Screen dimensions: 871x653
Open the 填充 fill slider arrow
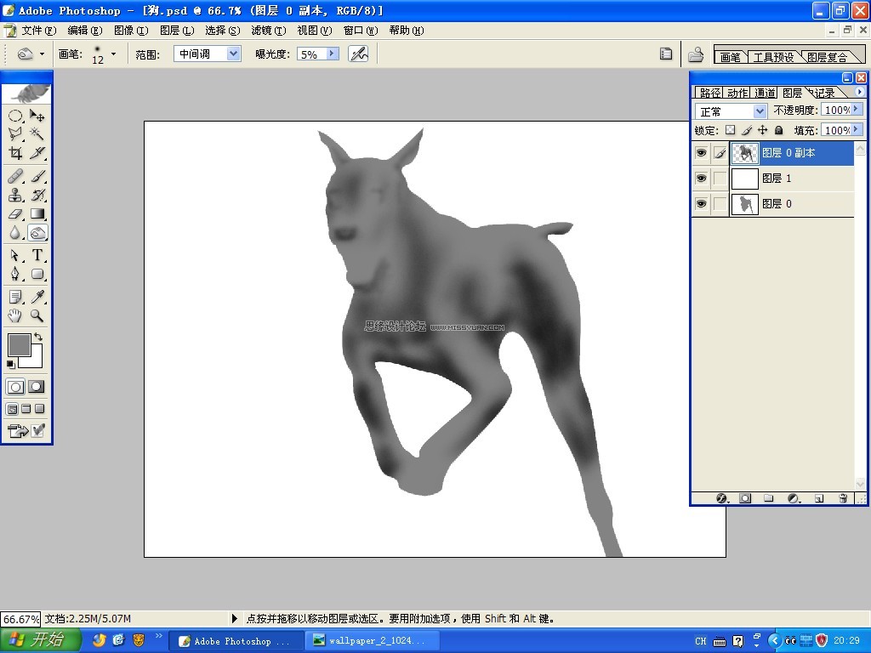857,129
